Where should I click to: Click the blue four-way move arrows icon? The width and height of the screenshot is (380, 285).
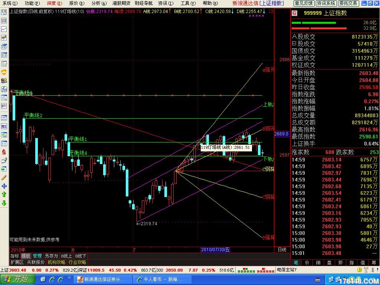[x=4, y=186]
